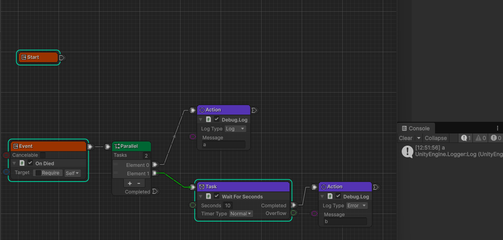Click the Start node's output port
503x240 pixels.
click(x=62, y=58)
